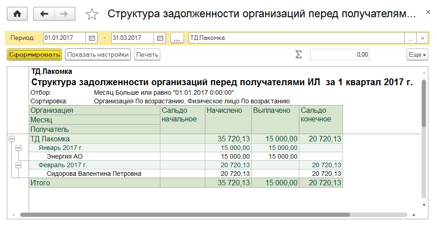
Task: Collapse the Январь 2017 г. group
Action: coord(19,148)
